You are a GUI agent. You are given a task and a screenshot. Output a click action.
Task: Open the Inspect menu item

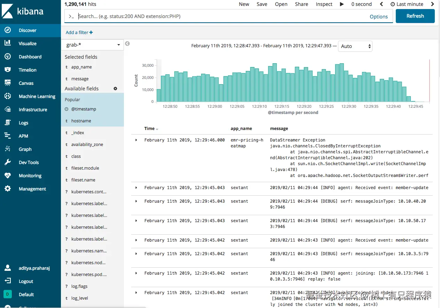coord(324,4)
